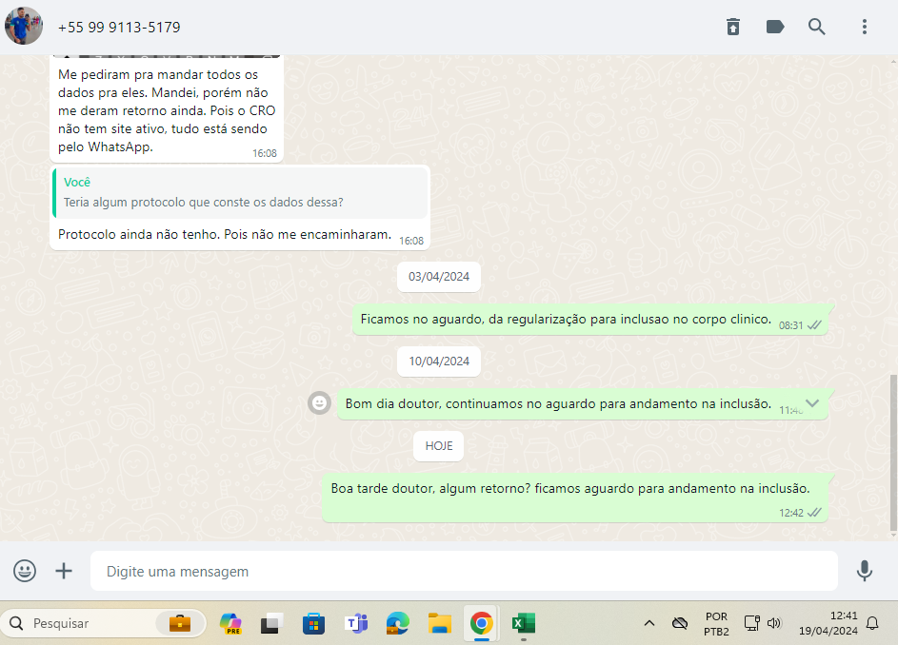This screenshot has width=898, height=645.
Task: Open Task View on taskbar
Action: tap(272, 623)
